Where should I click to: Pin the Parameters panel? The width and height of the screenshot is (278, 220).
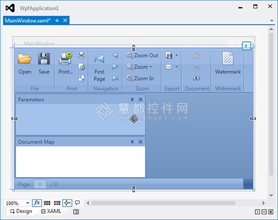(x=132, y=99)
